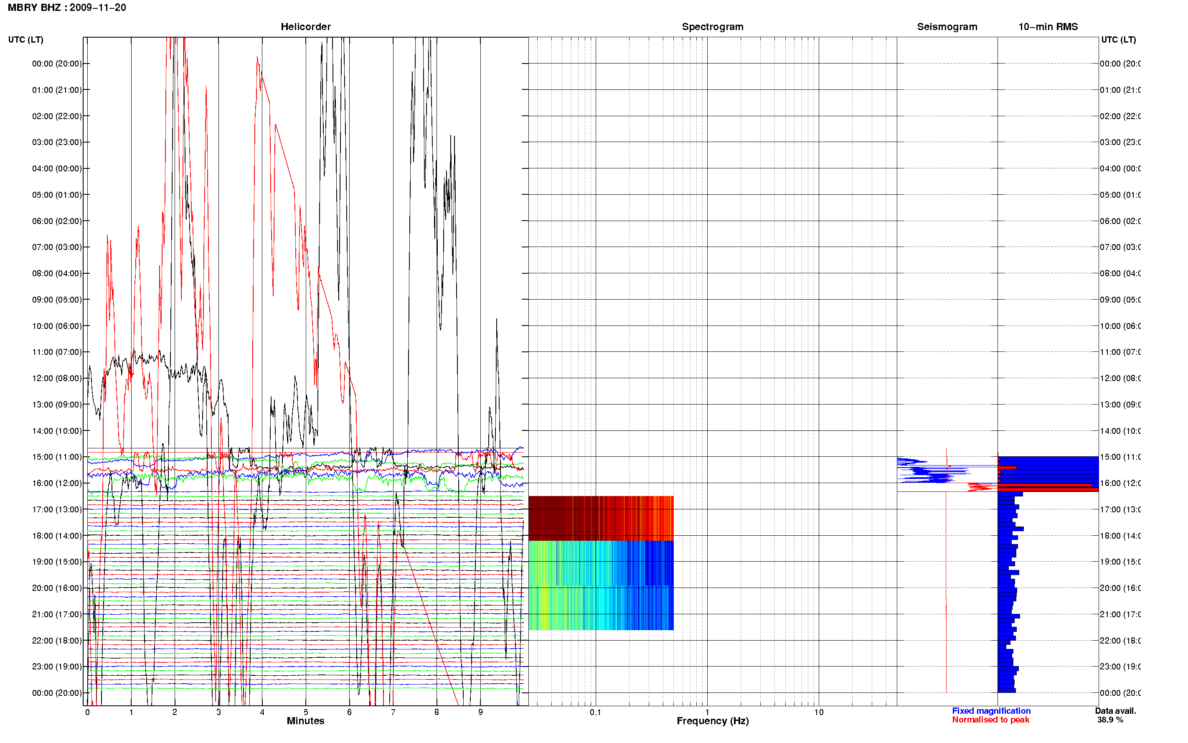The width and height of the screenshot is (1188, 743).
Task: Select the 'Spectrogram' panel heading
Action: 713,27
